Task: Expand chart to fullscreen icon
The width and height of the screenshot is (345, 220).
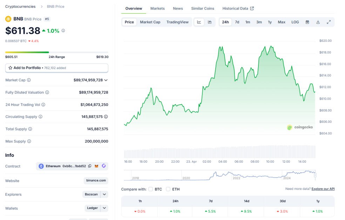Action: tap(329, 22)
